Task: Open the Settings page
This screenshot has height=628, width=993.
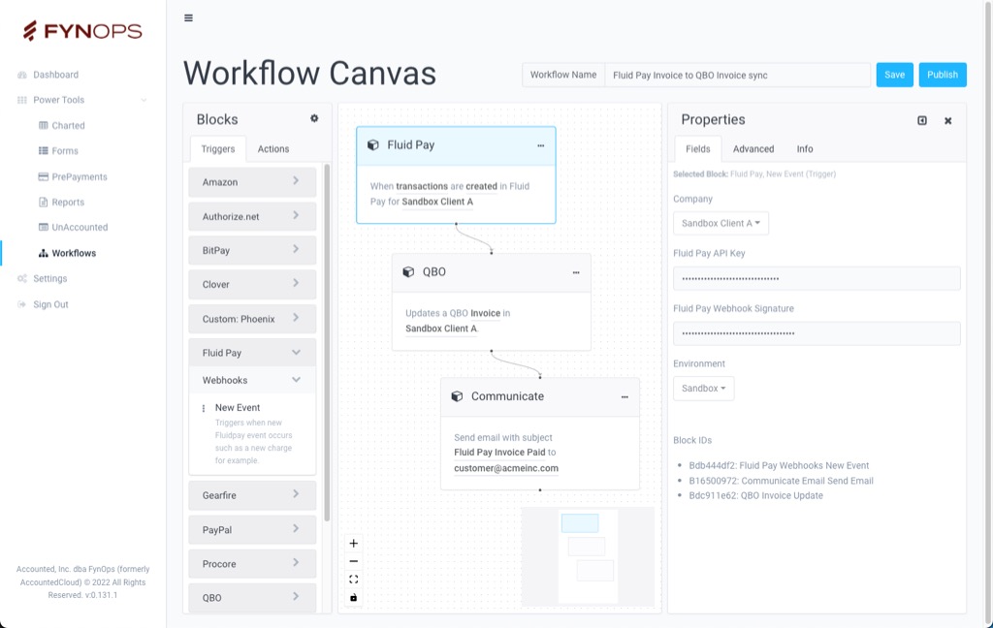Action: coord(50,278)
